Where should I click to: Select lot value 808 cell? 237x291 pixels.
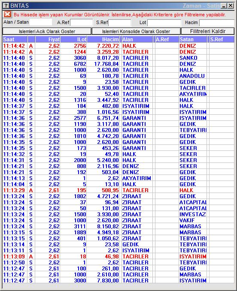pyautogui.click(x=73, y=166)
